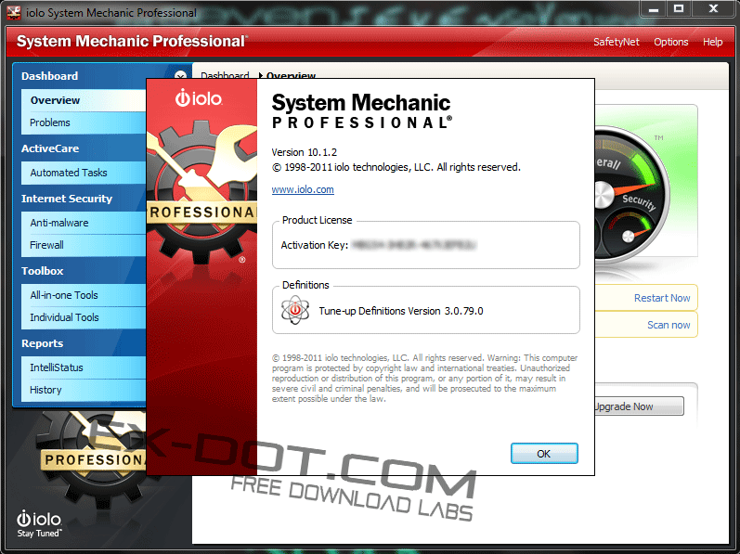The image size is (740, 554).
Task: Click the Restart Now link
Action: click(662, 298)
